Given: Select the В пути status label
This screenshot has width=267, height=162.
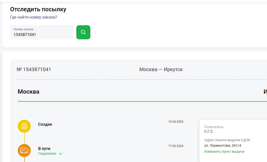Looking at the screenshot, I should (44, 148).
